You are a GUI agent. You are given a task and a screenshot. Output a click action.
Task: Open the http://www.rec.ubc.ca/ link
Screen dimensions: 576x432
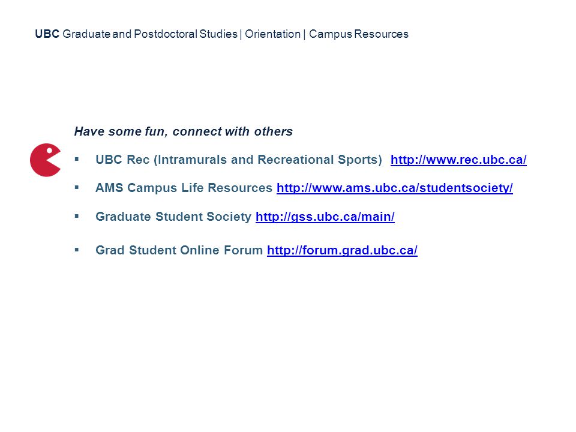pos(458,160)
